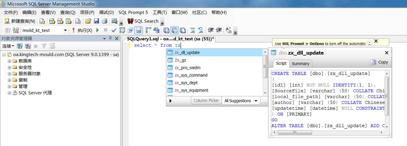The height and width of the screenshot is (146, 407).
Task: Click Increase Indent toolbar icon
Action: pos(219,30)
